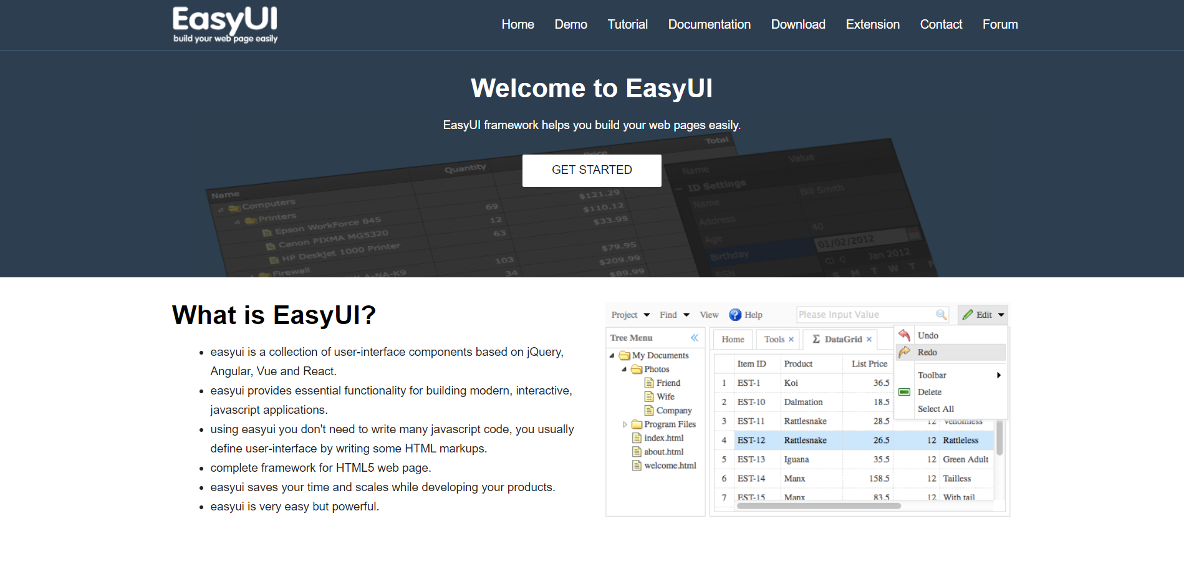Collapse the Tree Menu panel
Image resolution: width=1184 pixels, height=564 pixels.
(695, 338)
